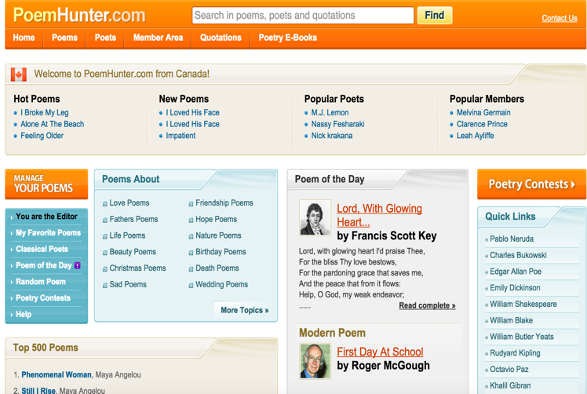The image size is (587, 394).
Task: Open Khalil Gibran quick link
Action: (510, 386)
